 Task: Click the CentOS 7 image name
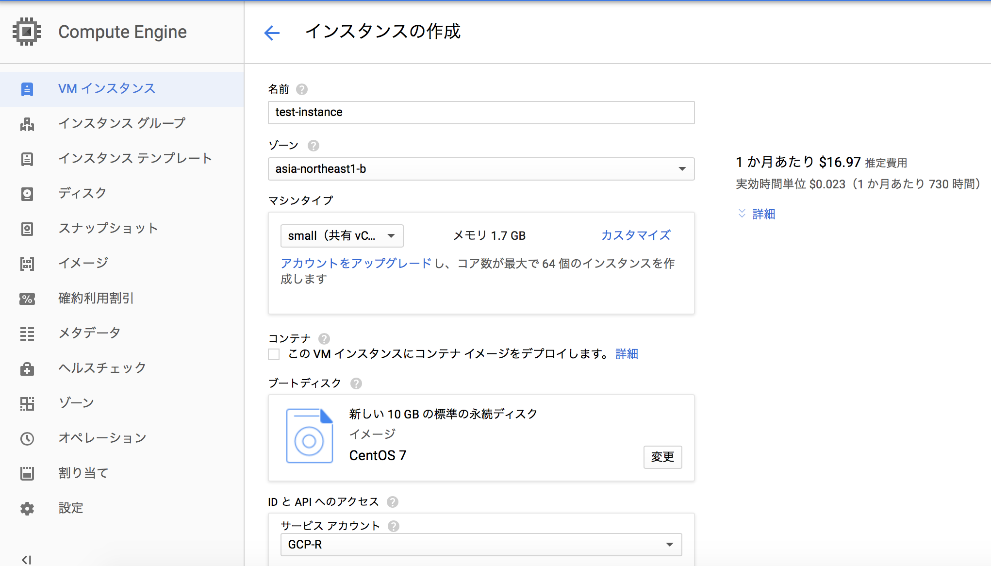378,455
